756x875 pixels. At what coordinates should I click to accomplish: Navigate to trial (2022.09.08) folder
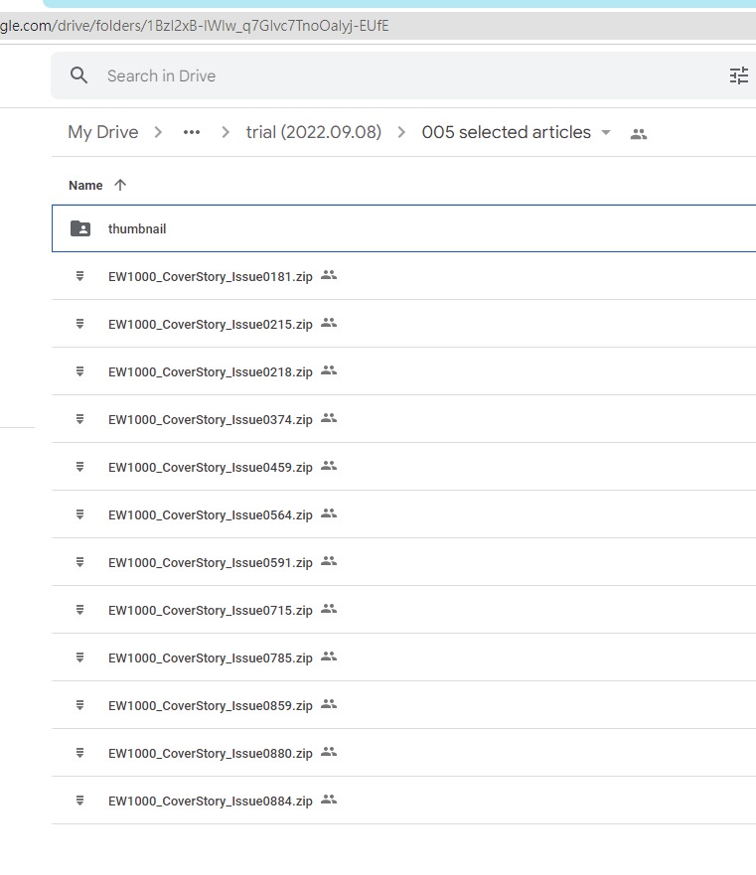pos(313,133)
